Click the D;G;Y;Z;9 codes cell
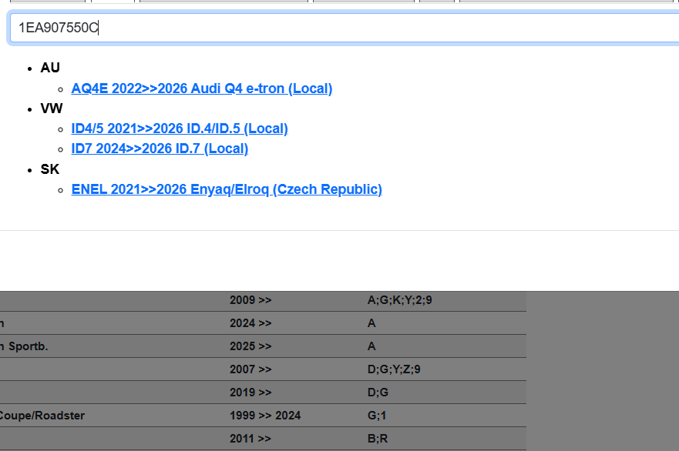Screen dimensions: 679x451 click(x=394, y=369)
